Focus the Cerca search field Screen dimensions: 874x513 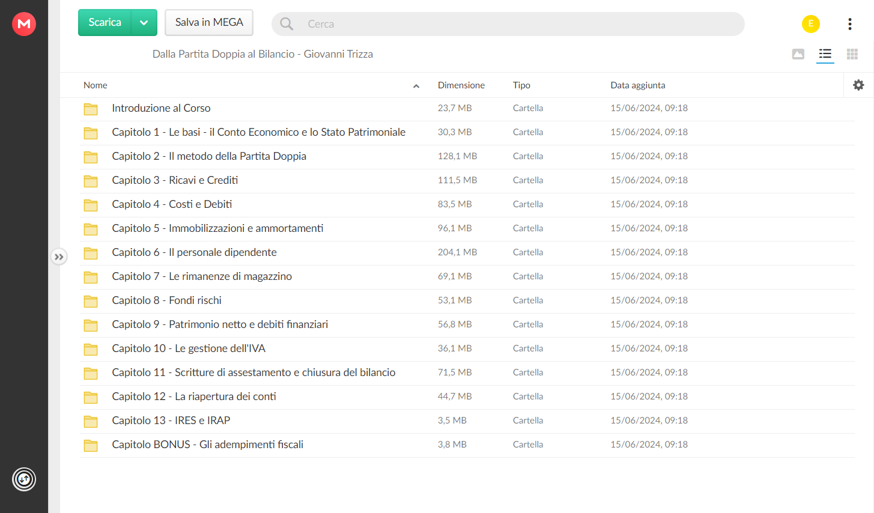(x=508, y=24)
